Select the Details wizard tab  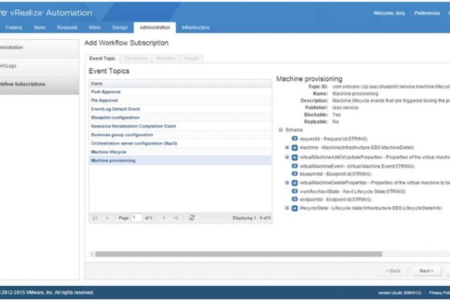pos(191,58)
